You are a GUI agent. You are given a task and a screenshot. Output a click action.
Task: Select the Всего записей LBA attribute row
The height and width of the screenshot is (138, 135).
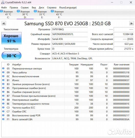point(66,119)
